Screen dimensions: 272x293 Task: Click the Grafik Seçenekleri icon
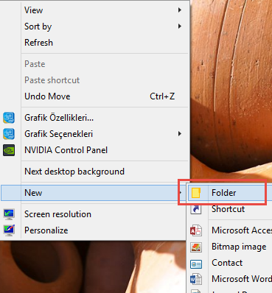tap(9, 134)
